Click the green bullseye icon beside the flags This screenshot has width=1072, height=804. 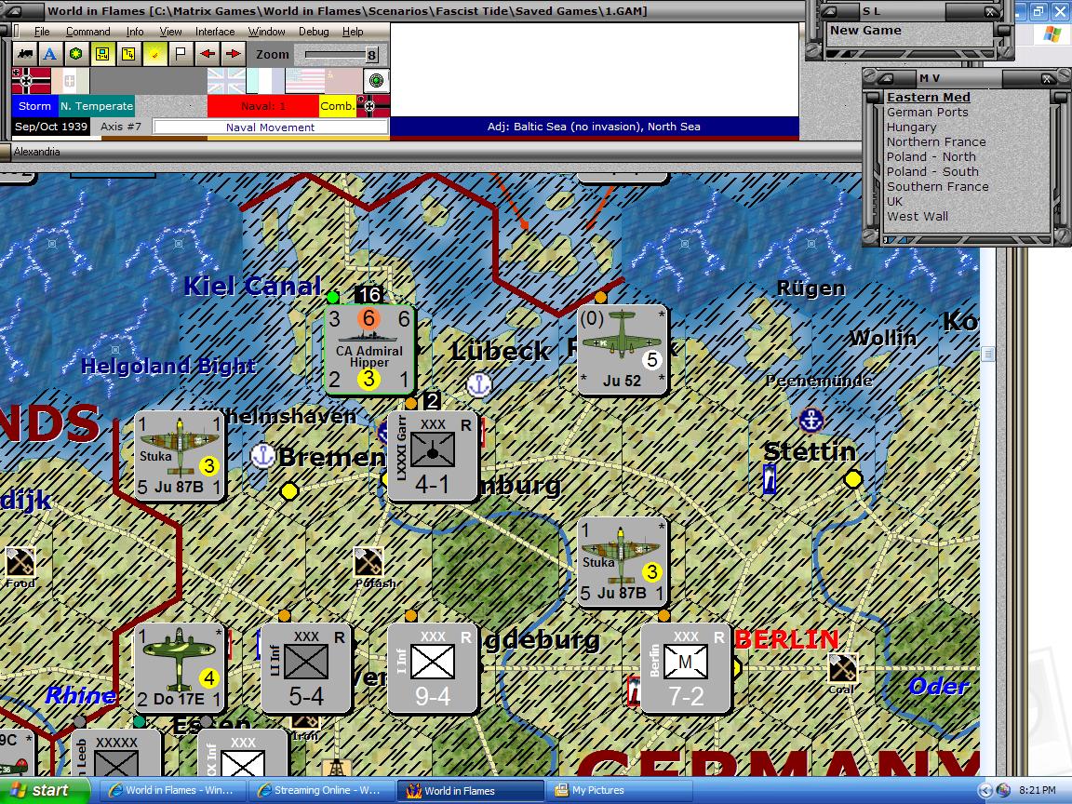coord(377,81)
